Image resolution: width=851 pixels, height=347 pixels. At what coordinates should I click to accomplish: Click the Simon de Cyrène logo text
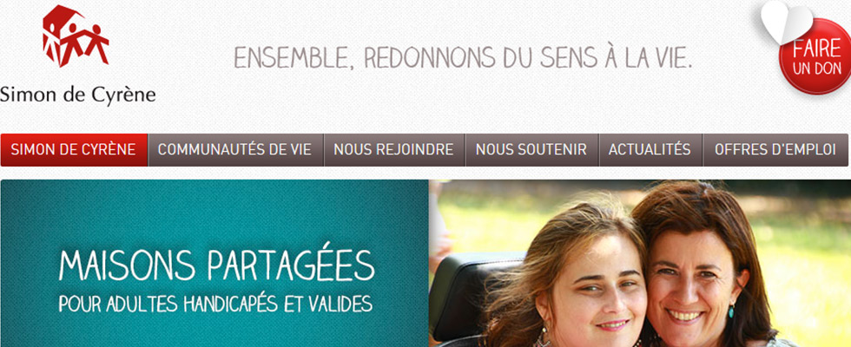click(78, 95)
